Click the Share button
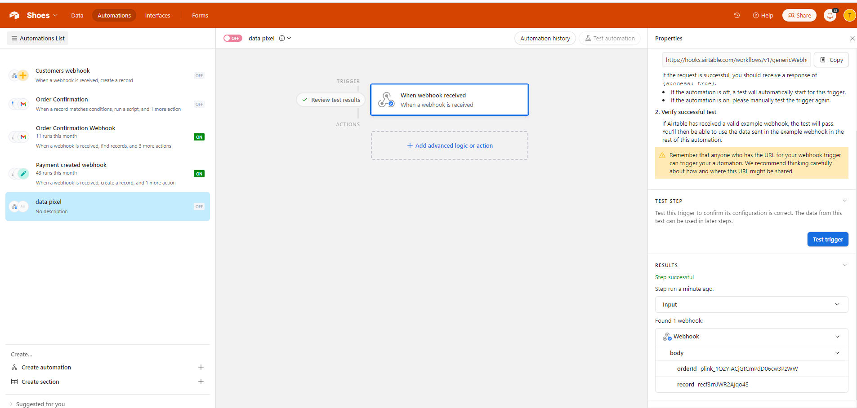The height and width of the screenshot is (408, 857). (799, 15)
